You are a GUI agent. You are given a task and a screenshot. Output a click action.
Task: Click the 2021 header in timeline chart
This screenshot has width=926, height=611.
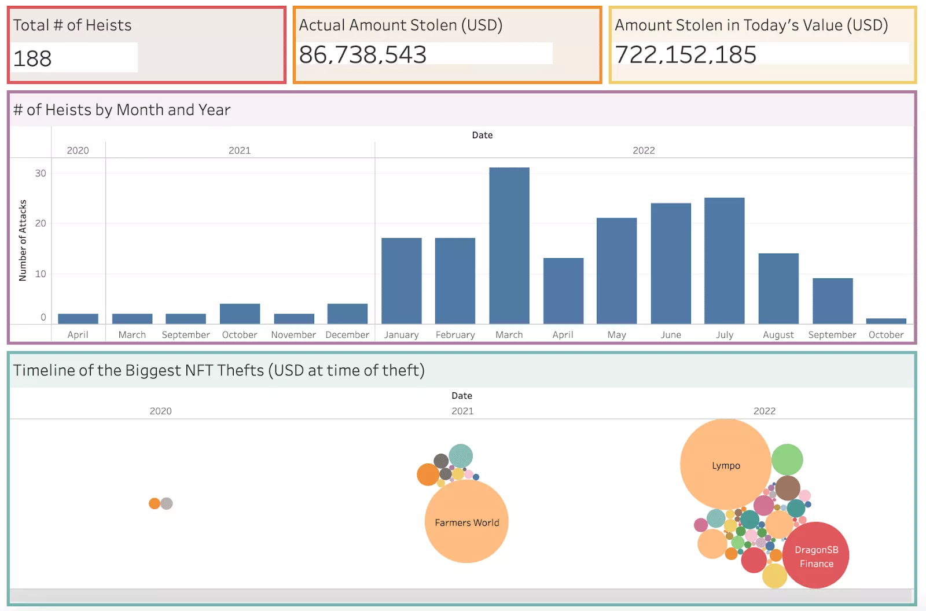462,411
